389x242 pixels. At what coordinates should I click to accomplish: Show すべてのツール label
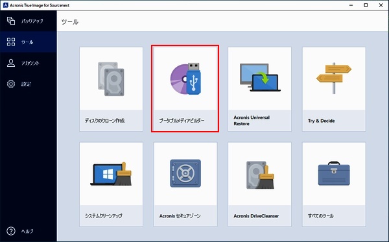tap(321, 216)
